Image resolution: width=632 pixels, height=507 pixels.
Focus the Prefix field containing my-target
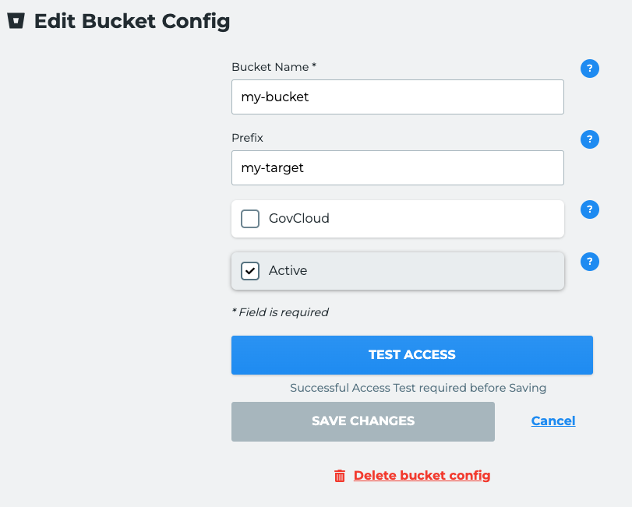click(397, 168)
